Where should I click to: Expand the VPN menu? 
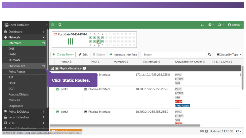(x=24, y=123)
